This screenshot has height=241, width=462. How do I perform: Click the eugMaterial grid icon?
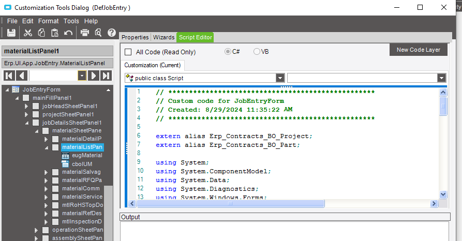65,156
